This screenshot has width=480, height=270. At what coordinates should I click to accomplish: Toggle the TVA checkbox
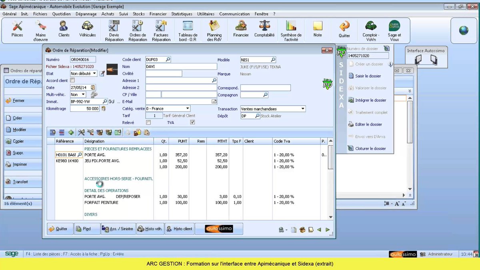click(192, 122)
